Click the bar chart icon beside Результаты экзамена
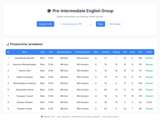The width and height of the screenshot is (160, 120). click(x=7, y=44)
